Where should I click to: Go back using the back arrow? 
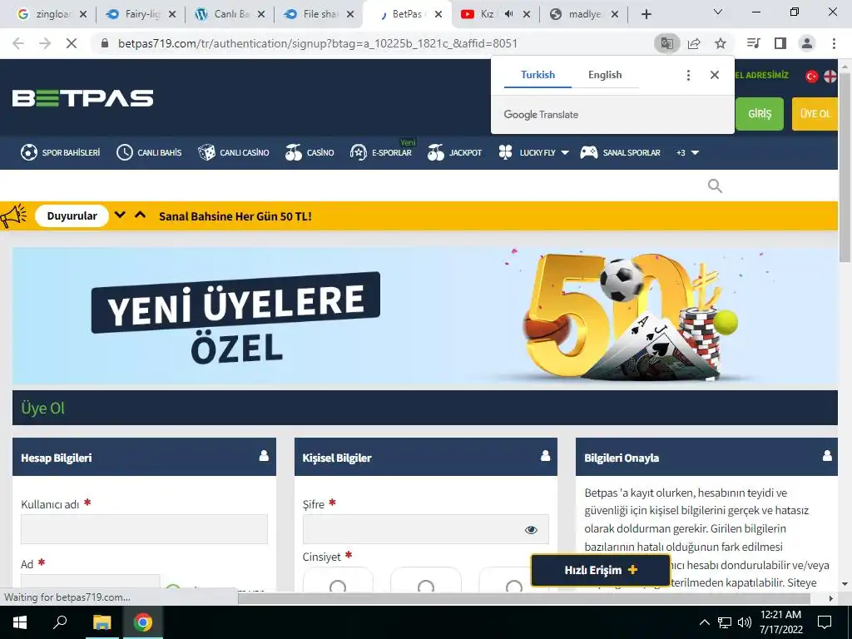(18, 43)
